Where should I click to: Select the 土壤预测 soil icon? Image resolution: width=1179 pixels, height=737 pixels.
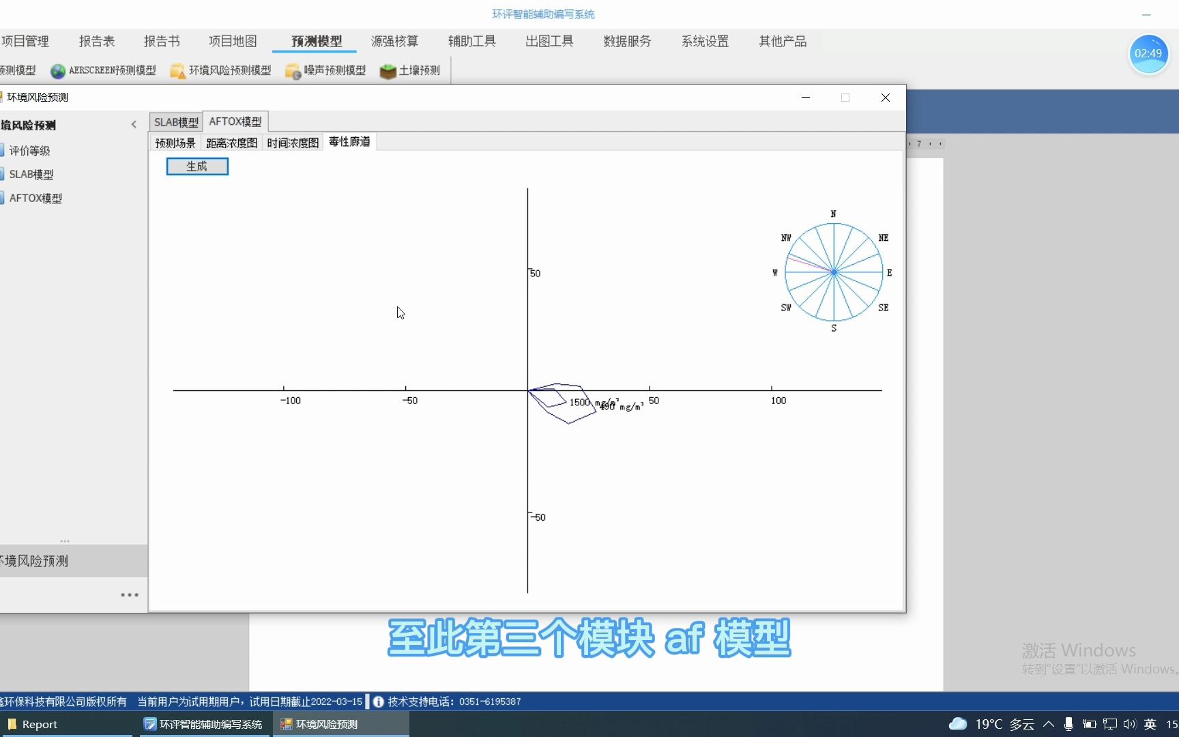(409, 70)
